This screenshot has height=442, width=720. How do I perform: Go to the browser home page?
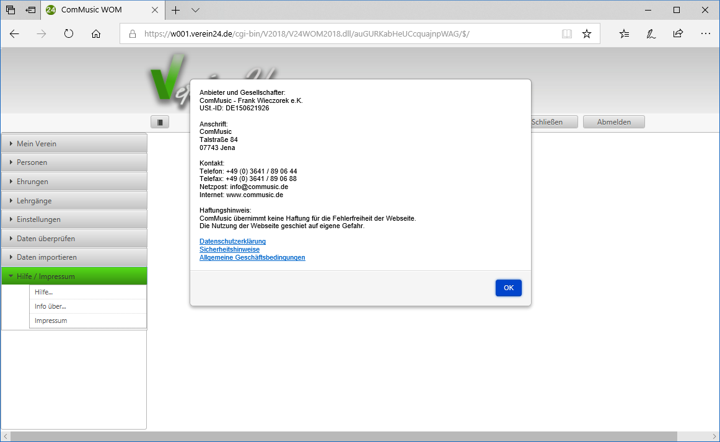pyautogui.click(x=95, y=33)
